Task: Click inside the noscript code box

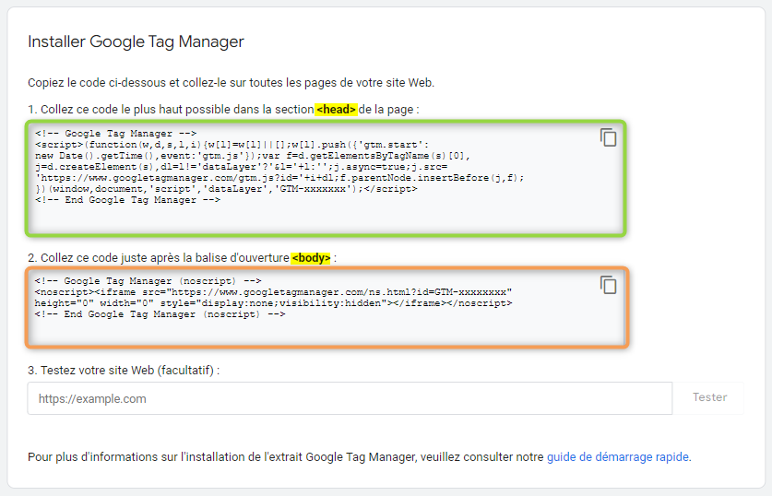Action: tap(327, 308)
